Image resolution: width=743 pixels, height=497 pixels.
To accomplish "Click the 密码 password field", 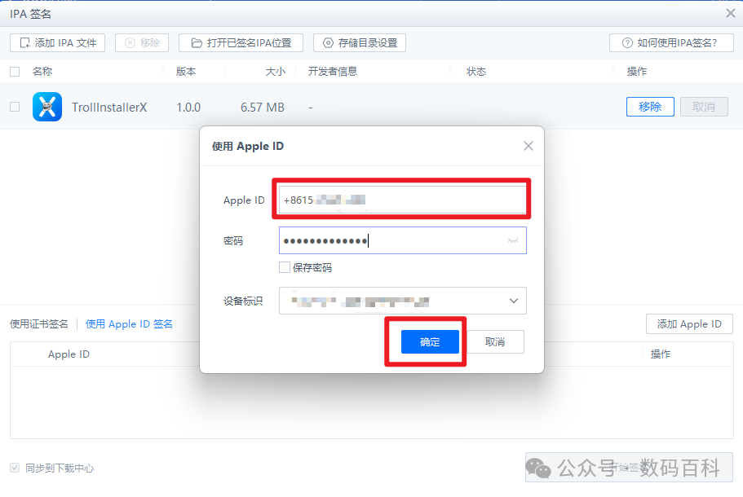I will [402, 240].
